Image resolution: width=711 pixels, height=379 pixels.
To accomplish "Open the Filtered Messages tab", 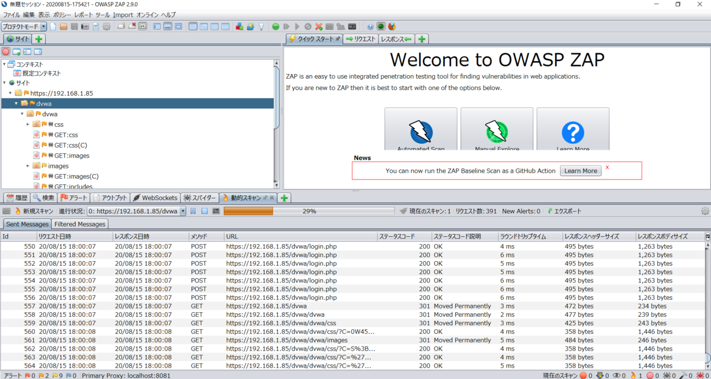I will [80, 224].
